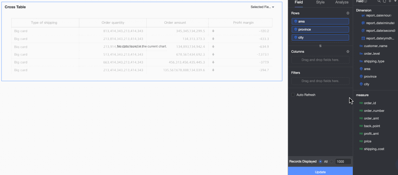Click the Cross Table chart title
Screen dimensions: 398x175
click(x=15, y=7)
